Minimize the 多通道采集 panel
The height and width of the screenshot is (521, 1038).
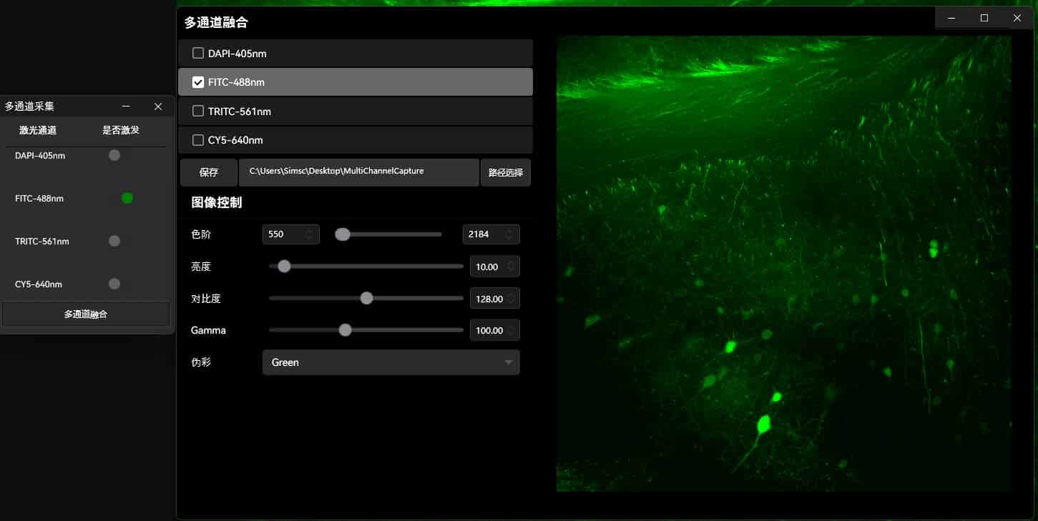[126, 106]
